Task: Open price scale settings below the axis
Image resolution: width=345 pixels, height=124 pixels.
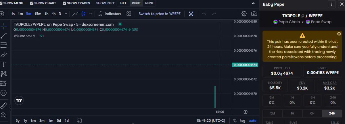Action: [246, 112]
